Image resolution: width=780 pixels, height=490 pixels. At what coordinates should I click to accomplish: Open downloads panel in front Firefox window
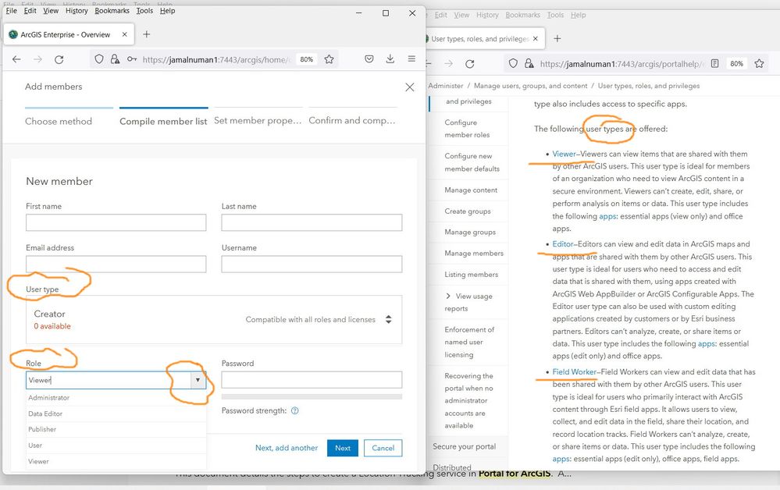[x=390, y=59]
